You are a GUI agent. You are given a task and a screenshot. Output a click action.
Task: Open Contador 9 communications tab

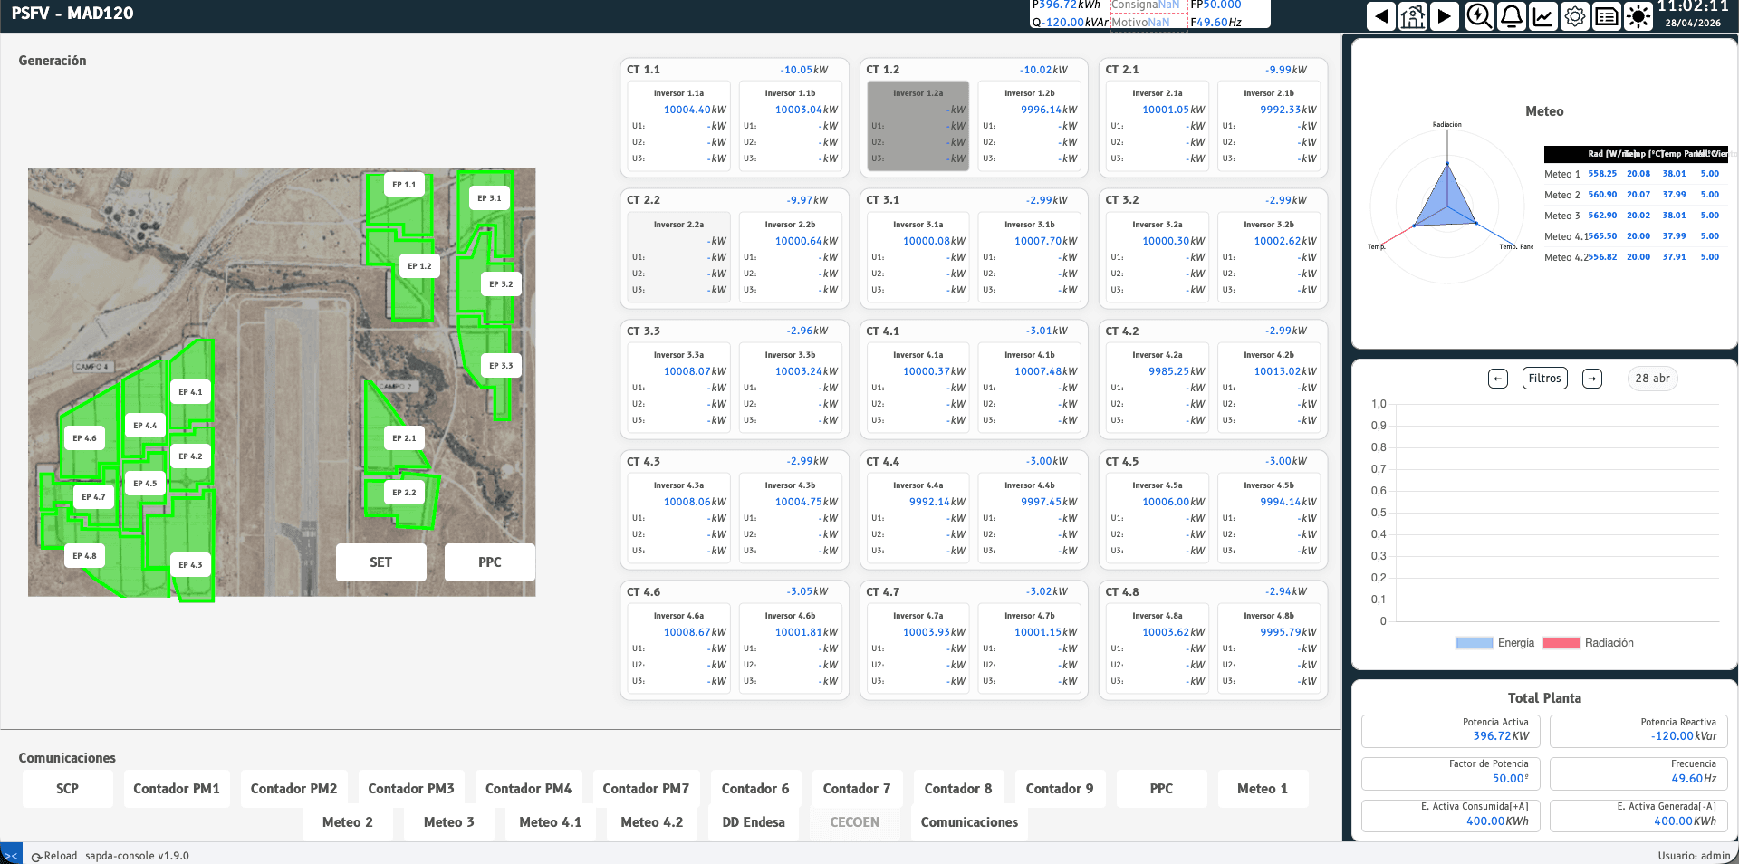coord(1061,789)
